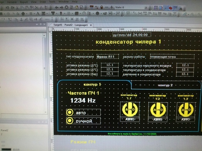Select the конденсатор чилера 1 title

(x=128, y=42)
